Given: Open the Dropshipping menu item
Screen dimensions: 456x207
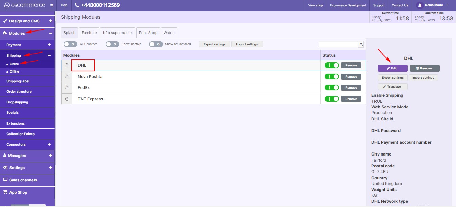Looking at the screenshot, I should [27, 102].
